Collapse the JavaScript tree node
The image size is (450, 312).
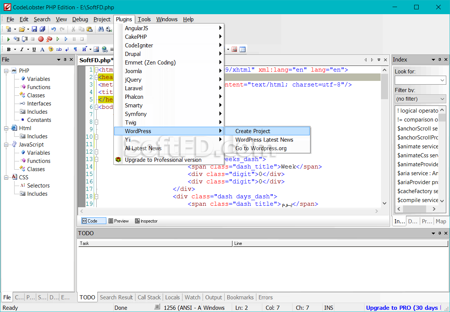6,145
